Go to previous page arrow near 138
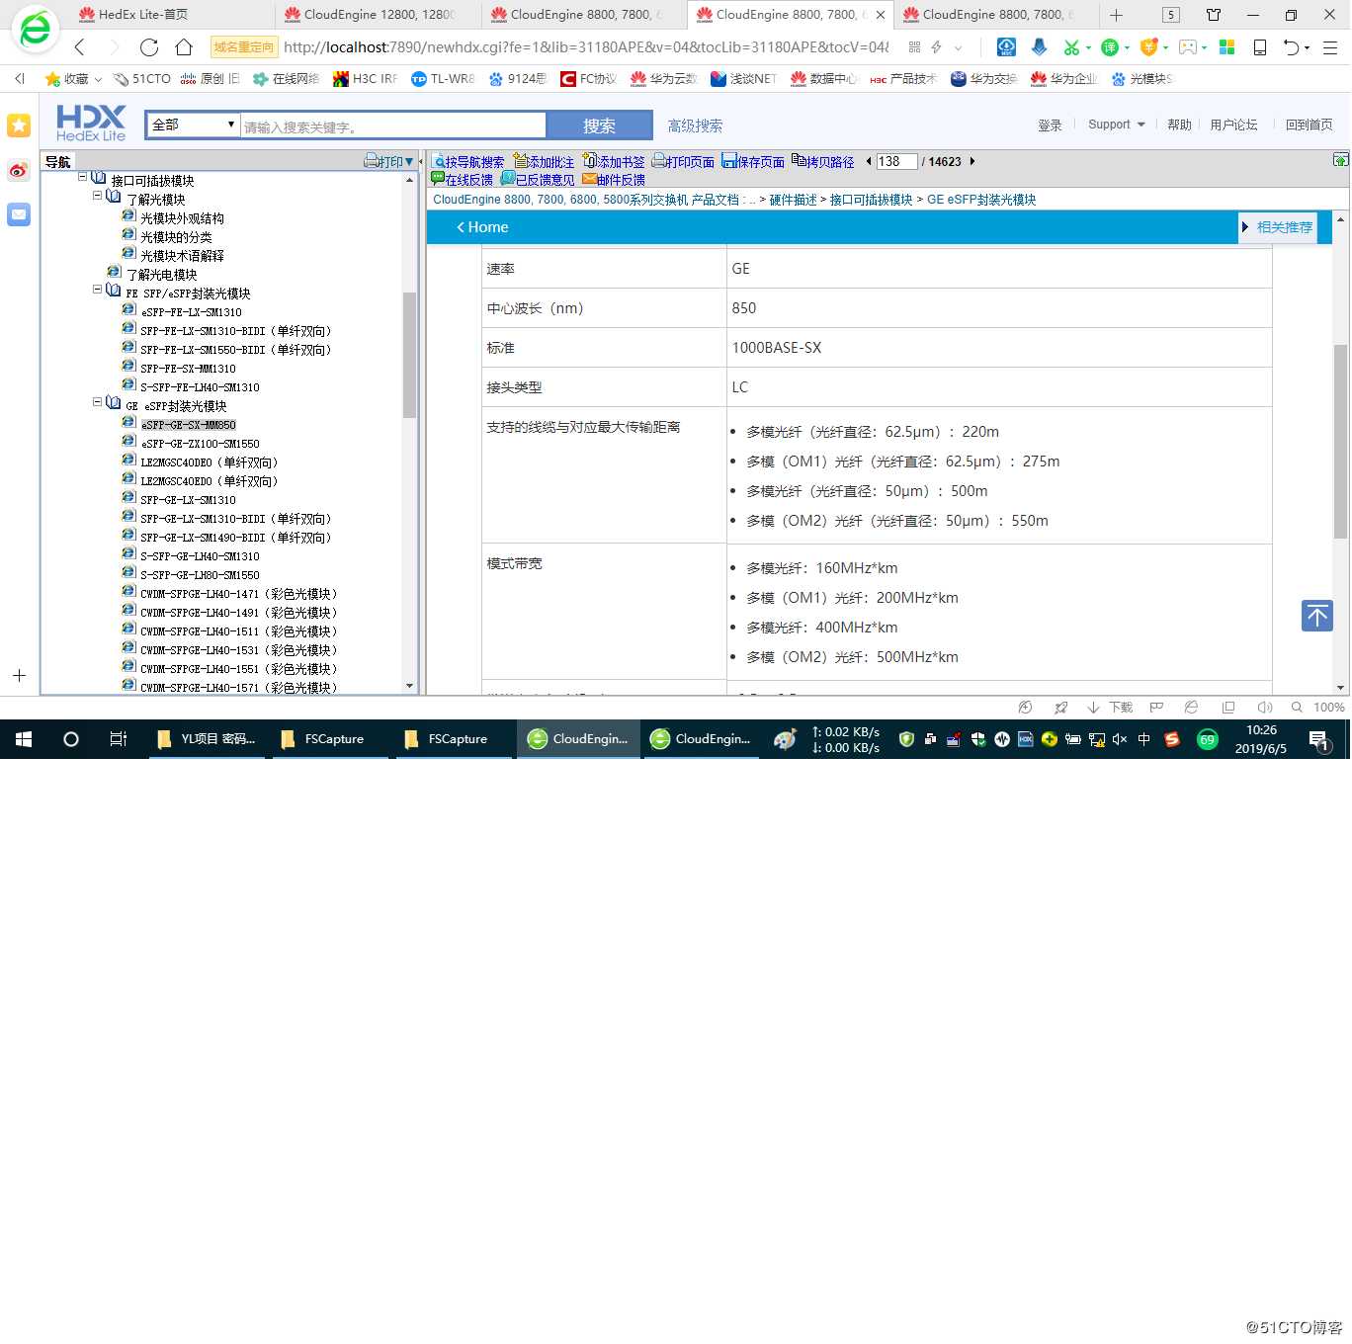This screenshot has width=1352, height=1344. click(869, 161)
